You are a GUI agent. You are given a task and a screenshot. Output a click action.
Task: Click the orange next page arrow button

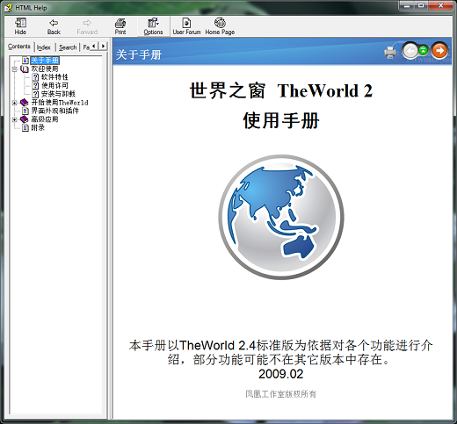point(439,51)
